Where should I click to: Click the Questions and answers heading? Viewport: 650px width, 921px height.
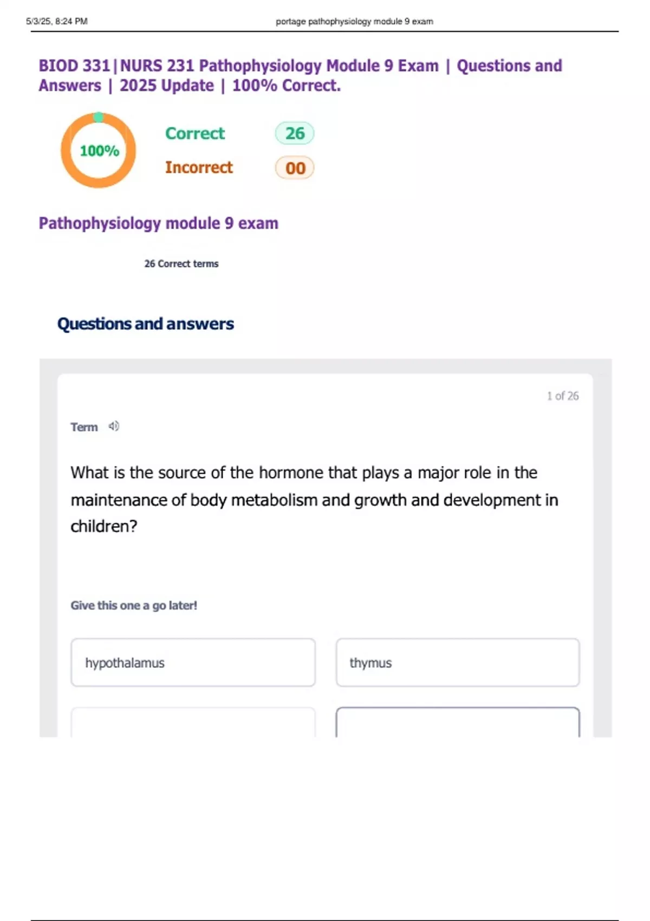(146, 323)
